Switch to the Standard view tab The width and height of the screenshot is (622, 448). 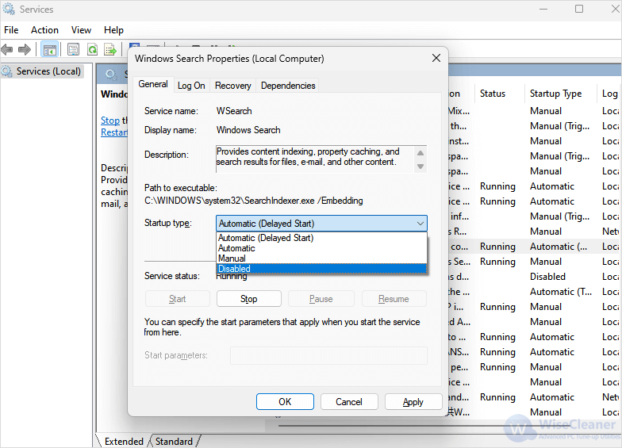(x=174, y=441)
